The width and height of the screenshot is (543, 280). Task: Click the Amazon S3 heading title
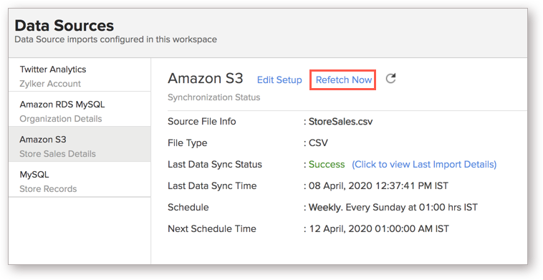pos(206,79)
